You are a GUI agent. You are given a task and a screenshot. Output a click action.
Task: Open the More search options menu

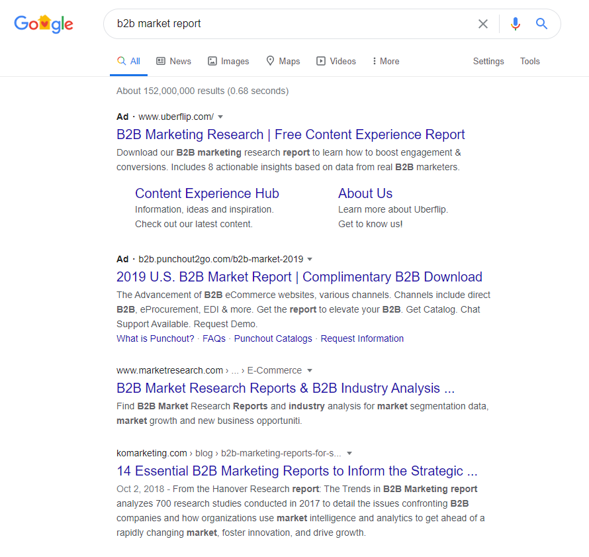point(385,61)
